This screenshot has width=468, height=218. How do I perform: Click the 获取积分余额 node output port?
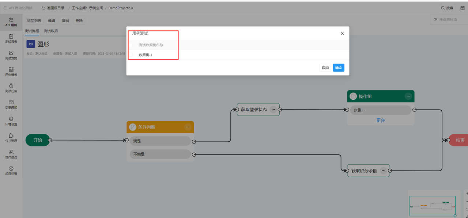coord(390,171)
